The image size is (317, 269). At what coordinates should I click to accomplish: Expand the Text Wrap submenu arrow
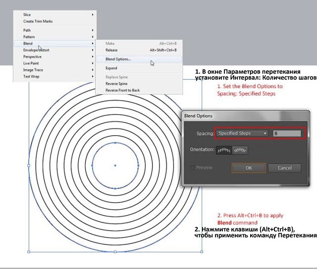click(x=93, y=77)
